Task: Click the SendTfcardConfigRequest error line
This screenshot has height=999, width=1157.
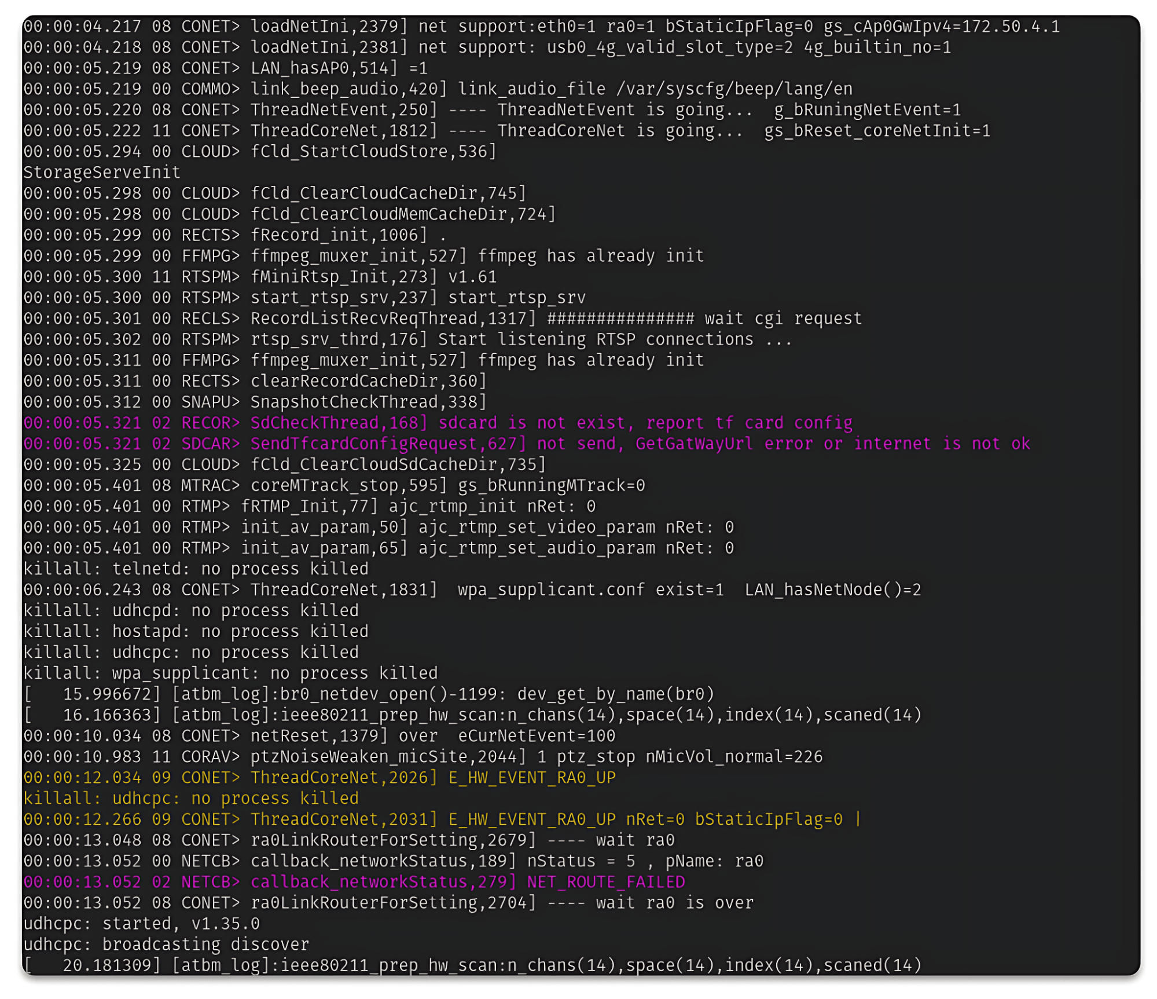Action: pos(526,444)
